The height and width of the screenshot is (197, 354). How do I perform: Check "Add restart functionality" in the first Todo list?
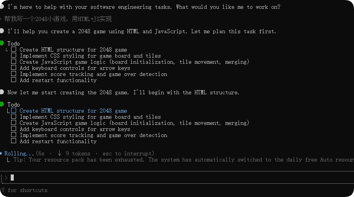[x=14, y=80]
